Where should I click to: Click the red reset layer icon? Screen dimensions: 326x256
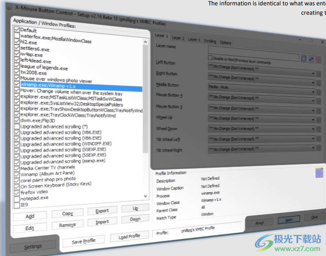(x=318, y=60)
